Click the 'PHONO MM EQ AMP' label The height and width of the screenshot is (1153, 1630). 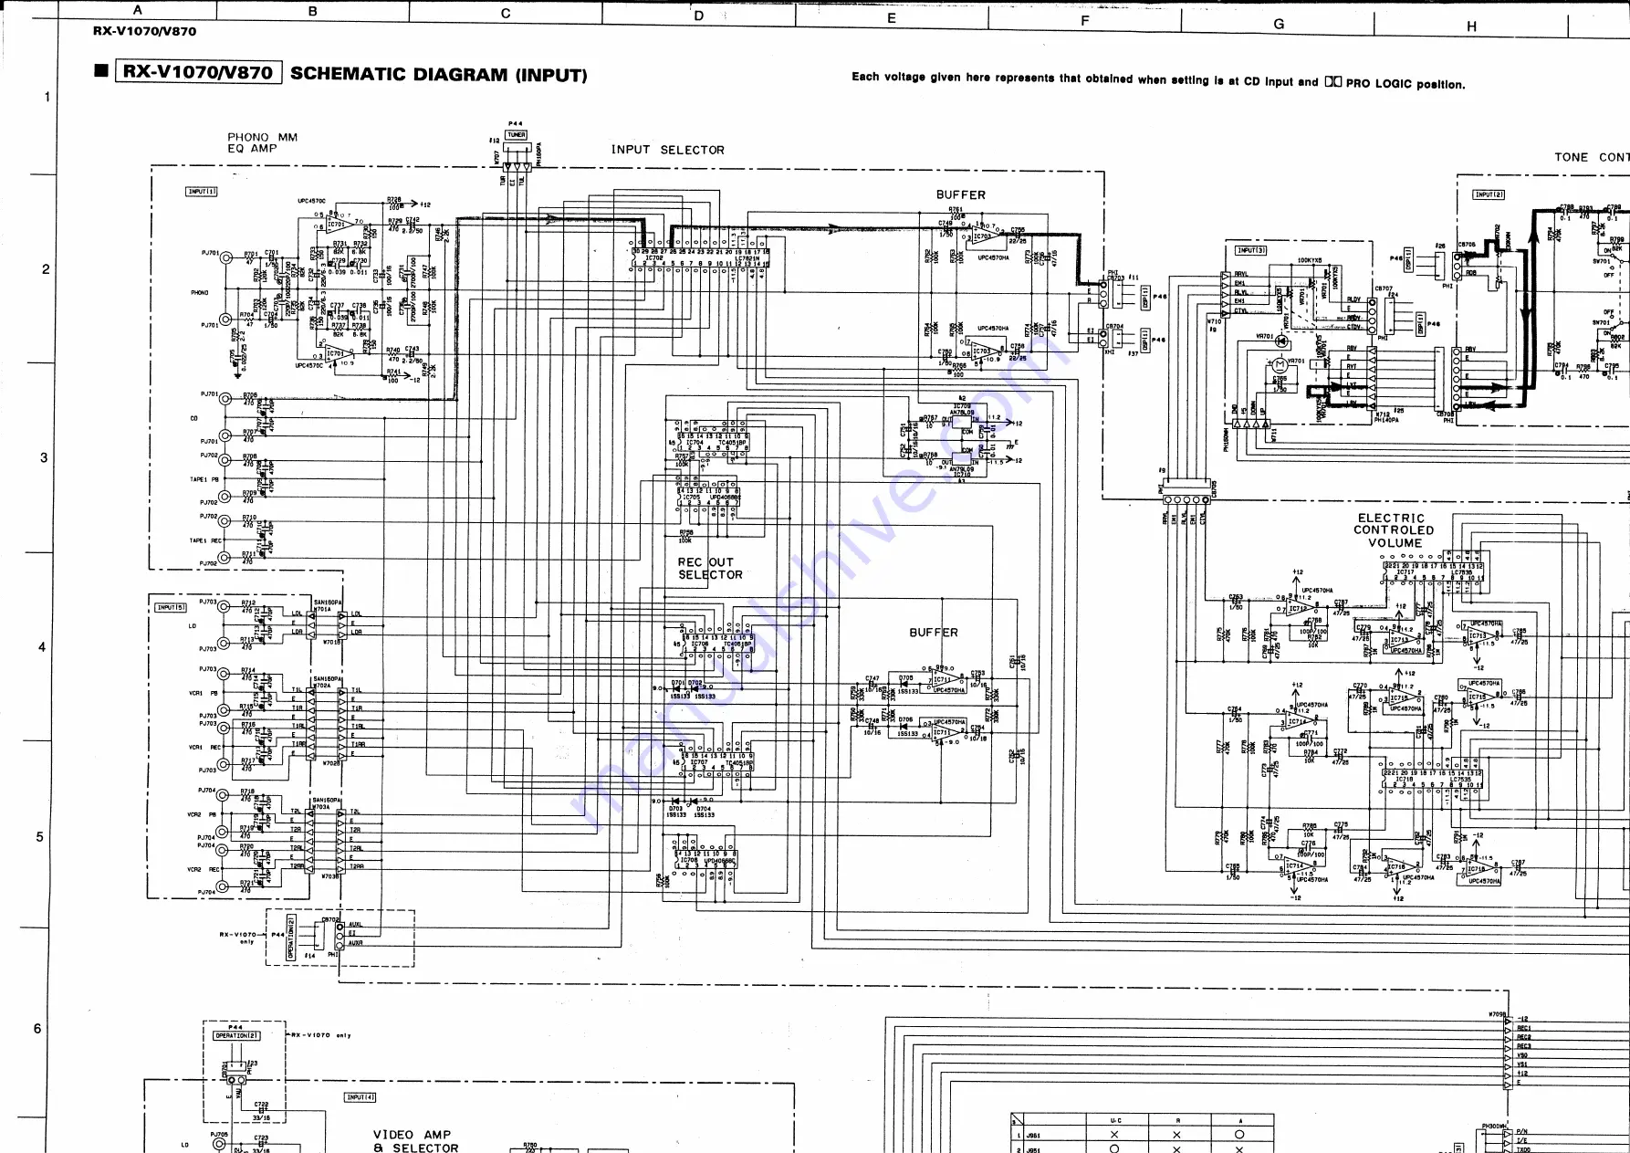(263, 142)
